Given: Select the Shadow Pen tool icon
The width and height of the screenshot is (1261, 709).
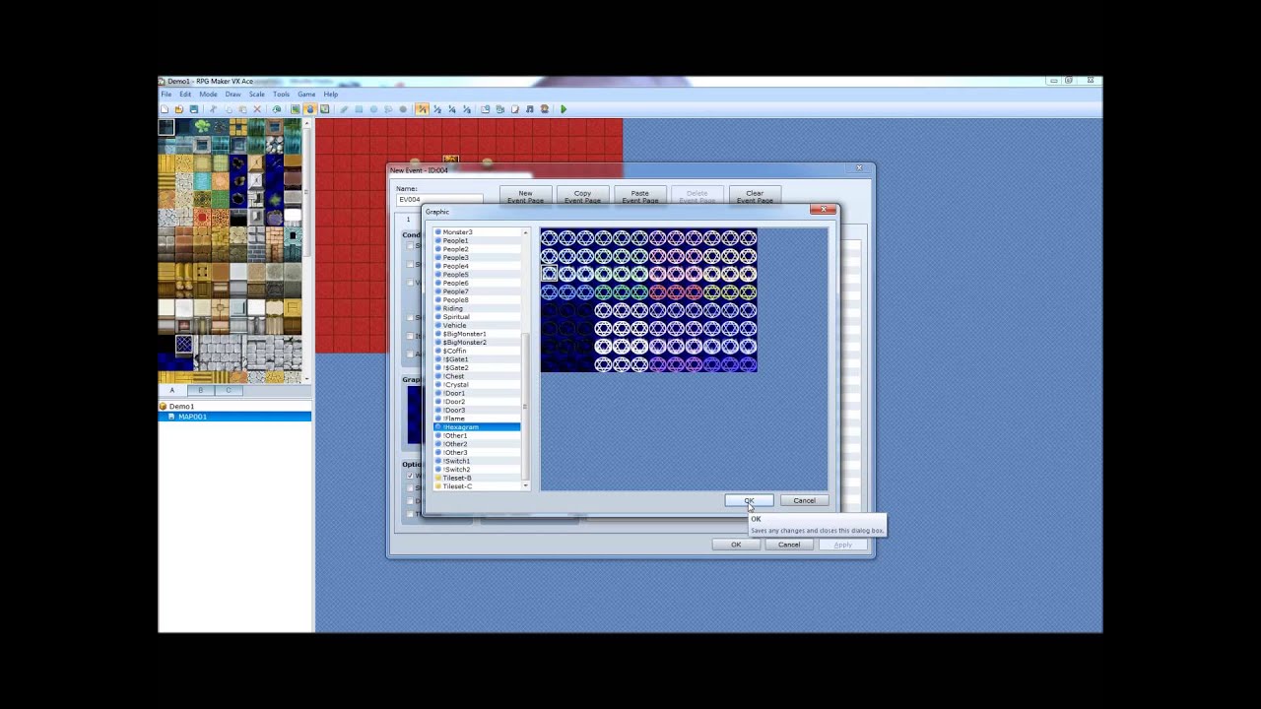Looking at the screenshot, I should coord(403,109).
